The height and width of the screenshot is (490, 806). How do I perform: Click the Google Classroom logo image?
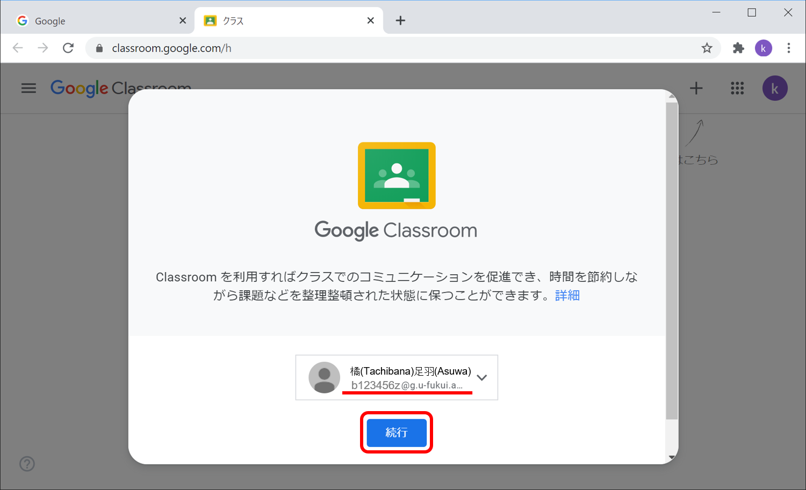coord(397,175)
